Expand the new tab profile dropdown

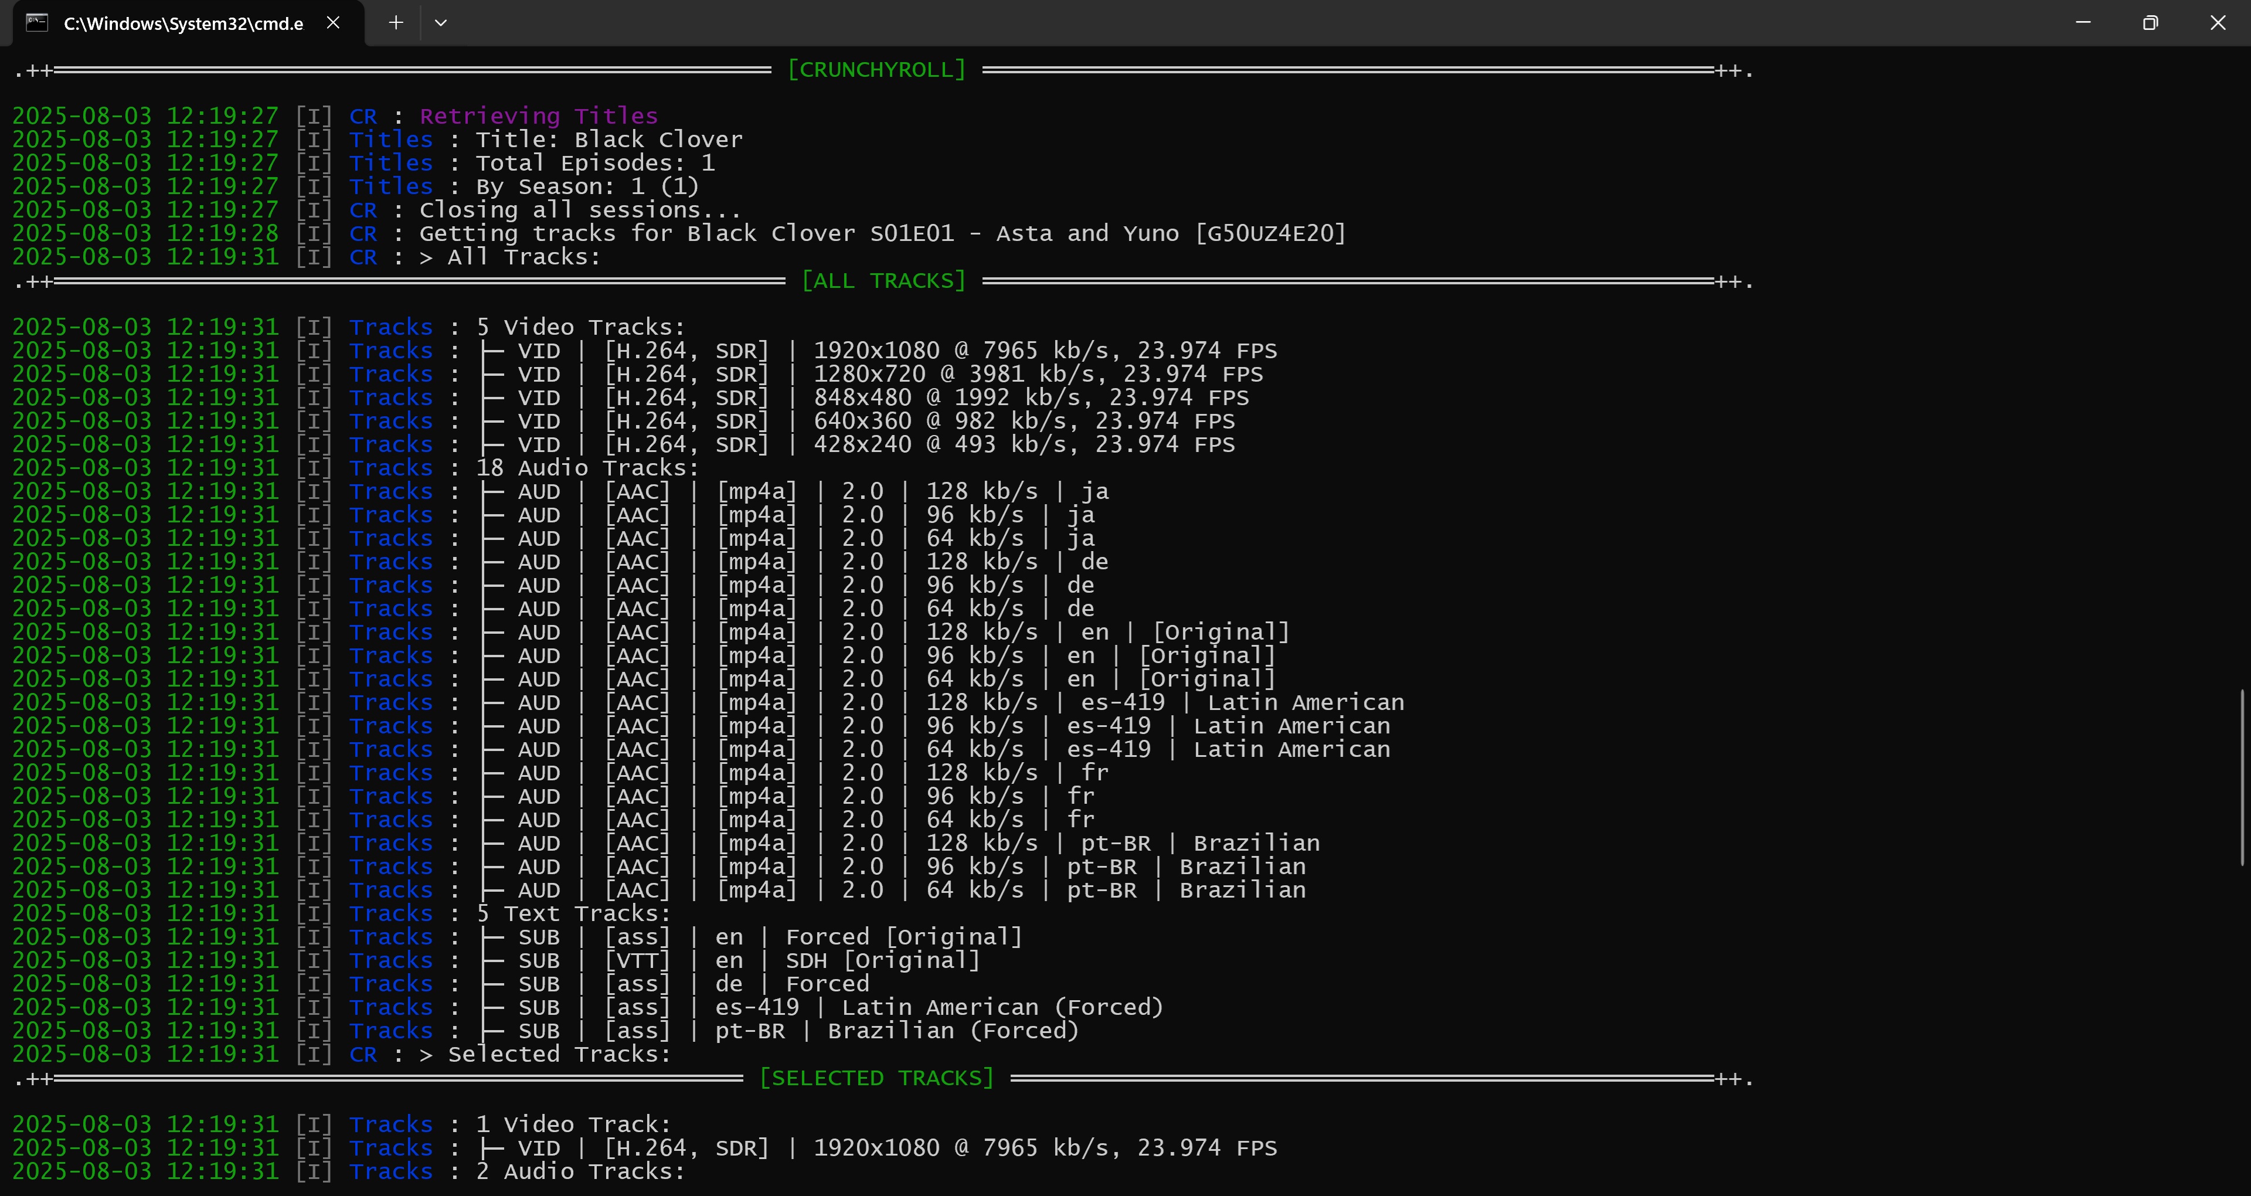(440, 23)
